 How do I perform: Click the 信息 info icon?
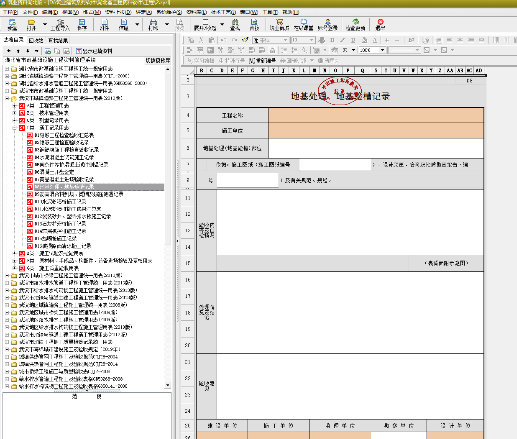click(x=124, y=25)
